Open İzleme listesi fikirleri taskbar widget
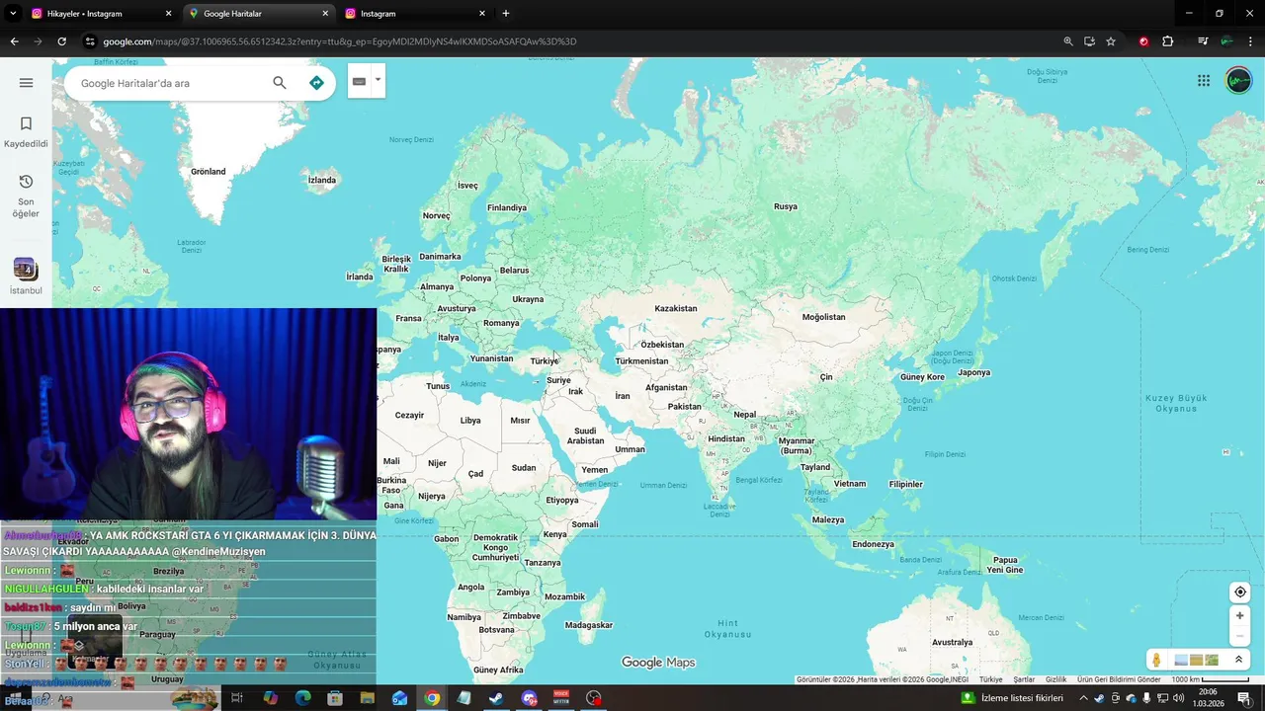 click(1012, 697)
